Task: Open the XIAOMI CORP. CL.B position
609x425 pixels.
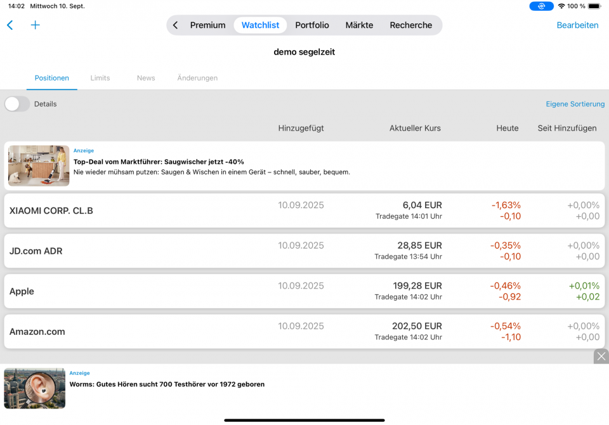Action: point(304,211)
